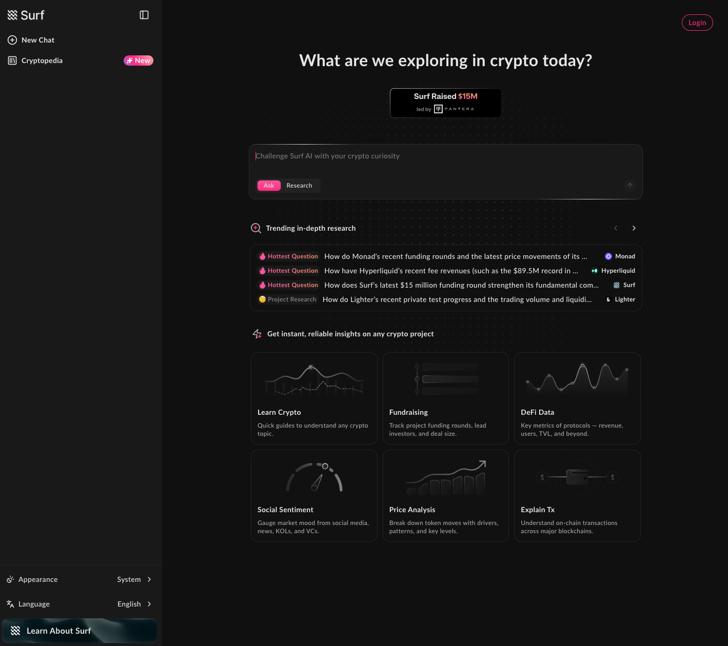Click the Project Research emoji icon
Image resolution: width=728 pixels, height=646 pixels.
pos(262,299)
